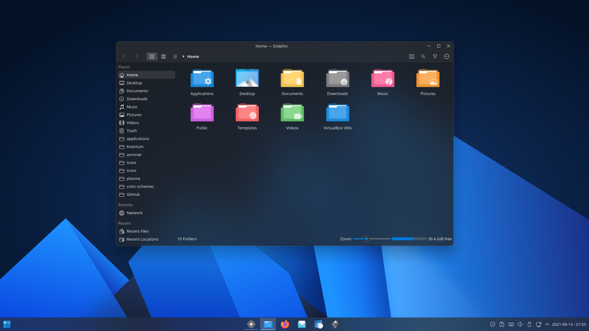Switch to Icons view mode
Viewport: 589px width, 331px height.
pos(152,56)
